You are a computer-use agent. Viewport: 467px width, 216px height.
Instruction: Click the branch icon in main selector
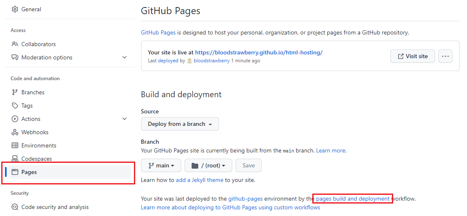(x=151, y=166)
